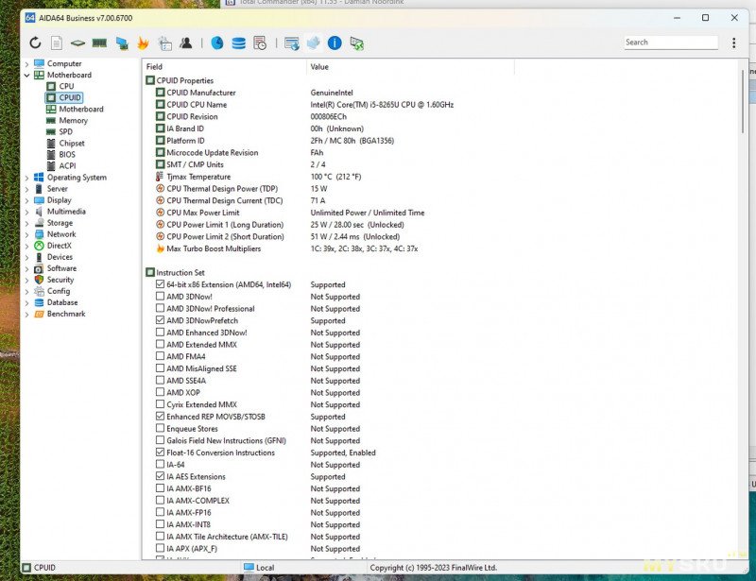Click the green-arrows update toolbar icon
This screenshot has height=581, width=756.
[357, 43]
